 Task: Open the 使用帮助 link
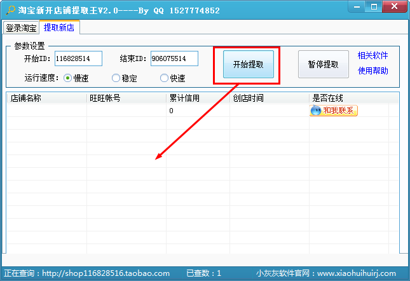click(372, 71)
